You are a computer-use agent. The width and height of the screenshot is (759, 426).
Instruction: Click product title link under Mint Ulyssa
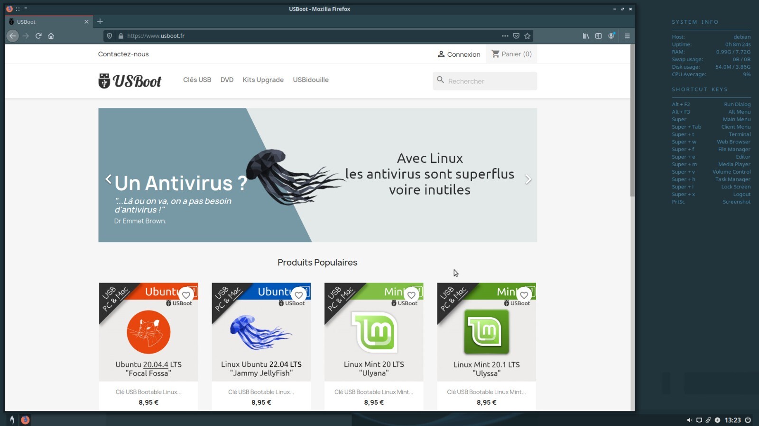click(486, 392)
